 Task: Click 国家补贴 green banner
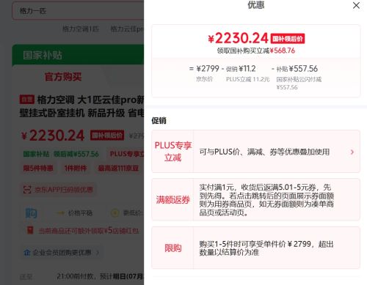(78, 55)
